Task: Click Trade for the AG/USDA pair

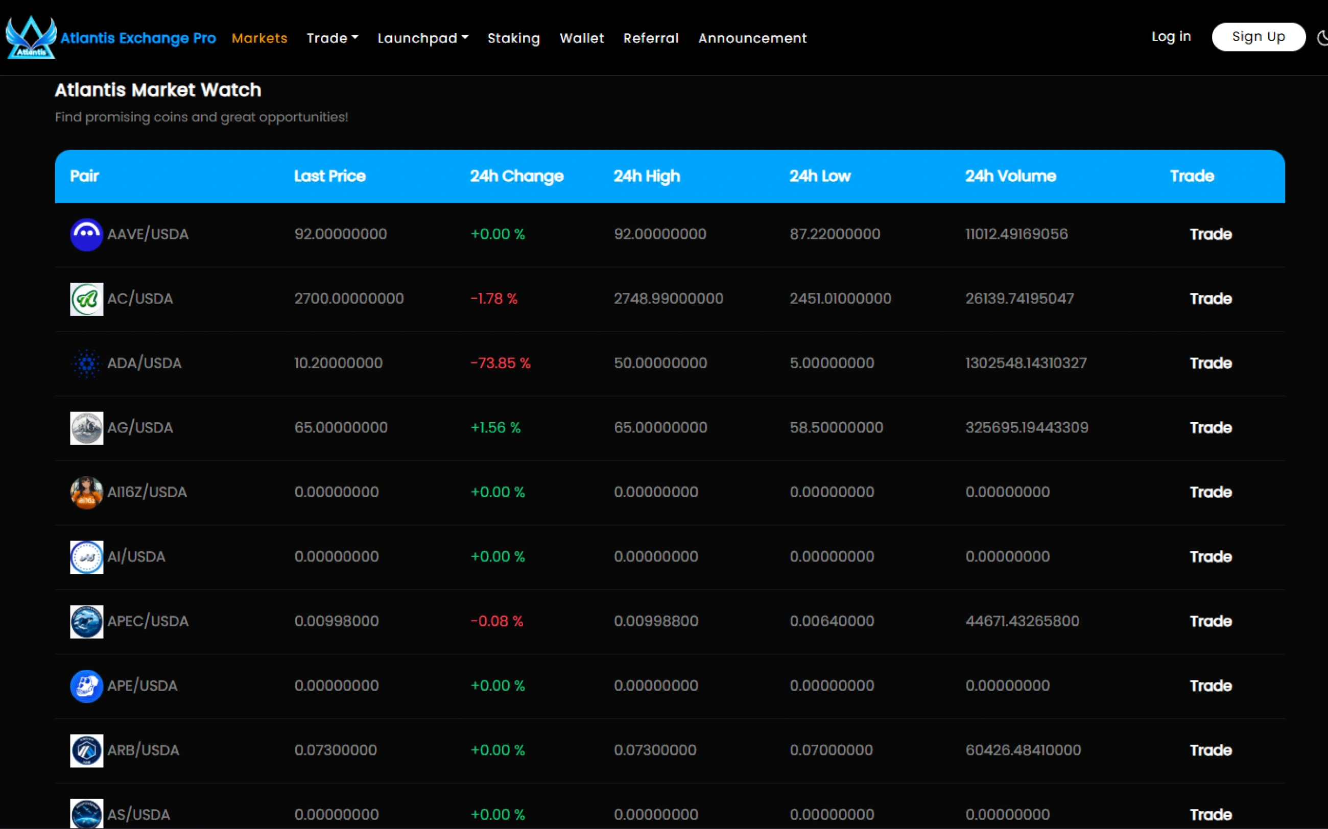Action: pyautogui.click(x=1211, y=428)
